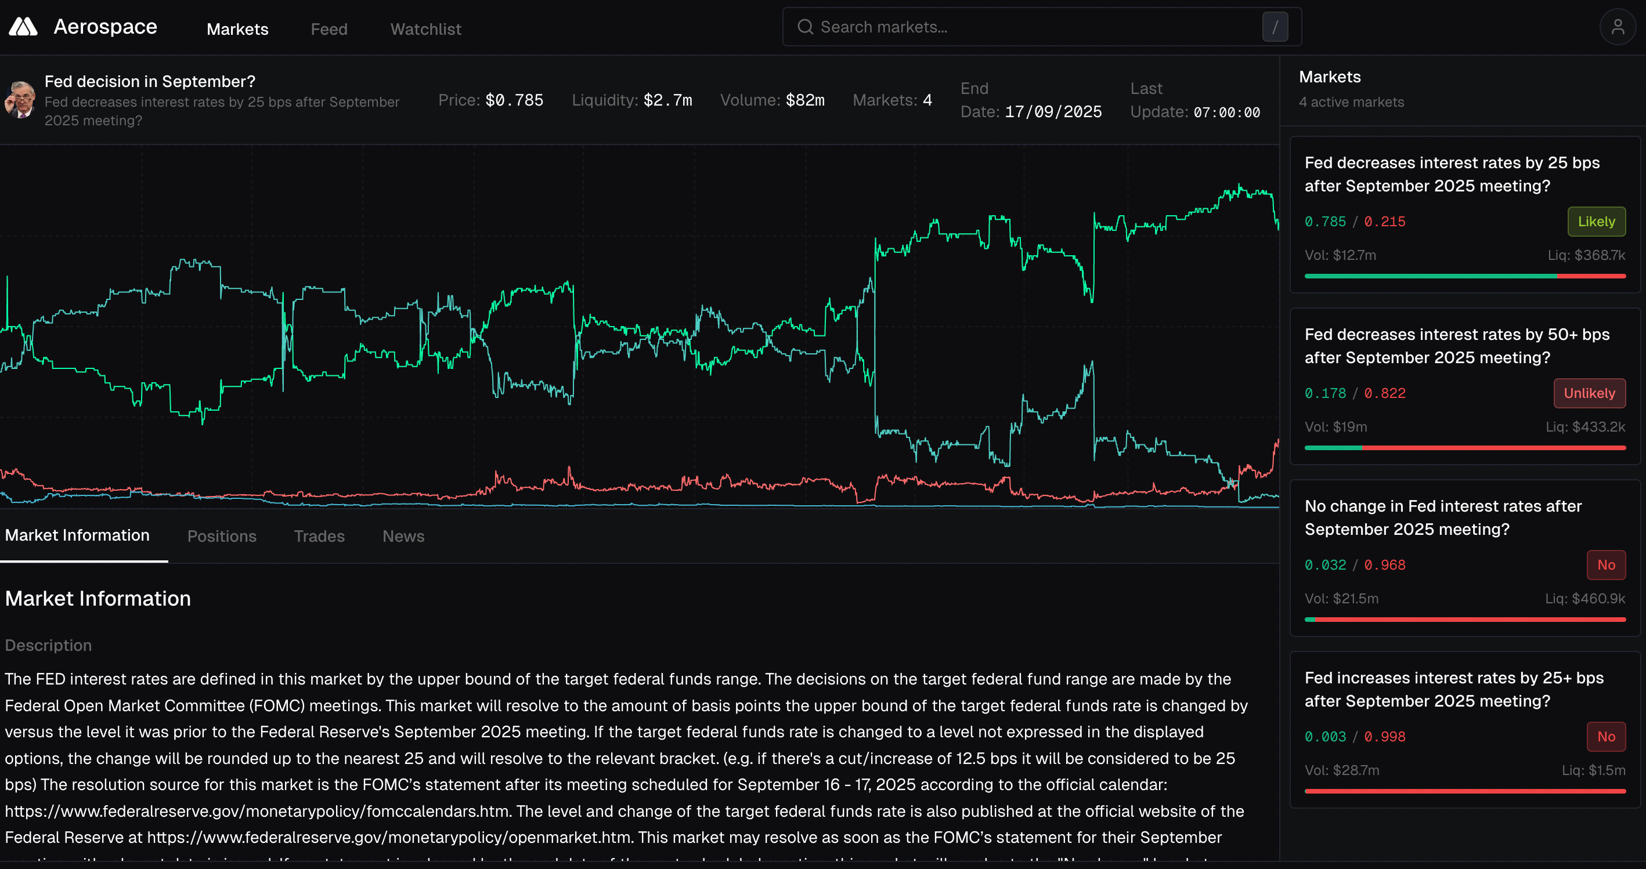Open the Fed decreases 50+ bps market title

coord(1456,346)
